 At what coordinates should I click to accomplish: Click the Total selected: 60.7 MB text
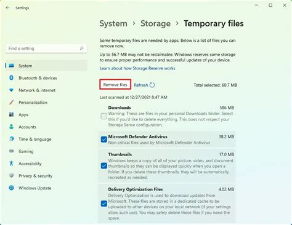pos(216,85)
